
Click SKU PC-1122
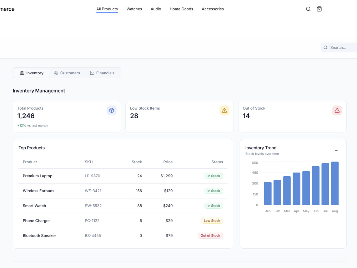click(92, 220)
